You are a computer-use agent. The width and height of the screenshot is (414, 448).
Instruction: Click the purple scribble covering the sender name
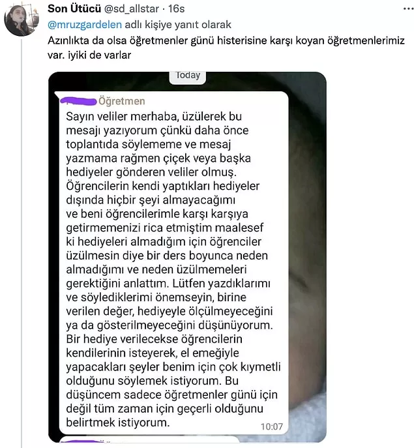point(79,101)
